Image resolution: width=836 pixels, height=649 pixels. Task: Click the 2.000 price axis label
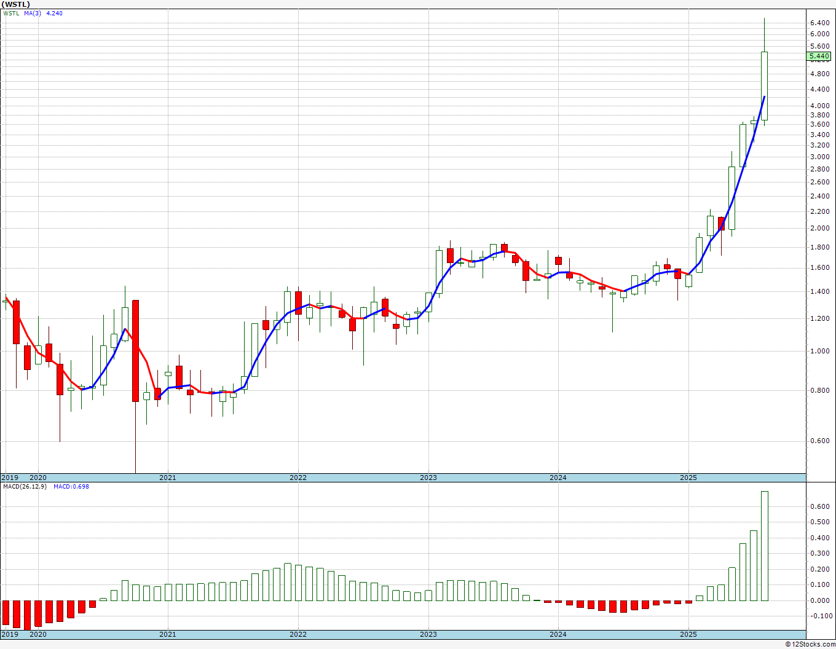pyautogui.click(x=820, y=229)
